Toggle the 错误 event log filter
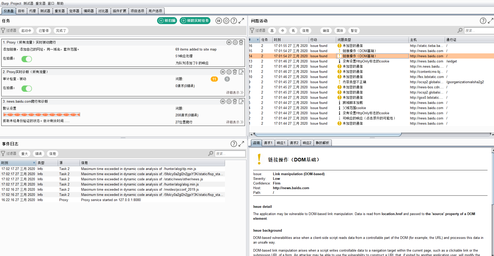The height and width of the screenshot is (256, 494). point(39,154)
